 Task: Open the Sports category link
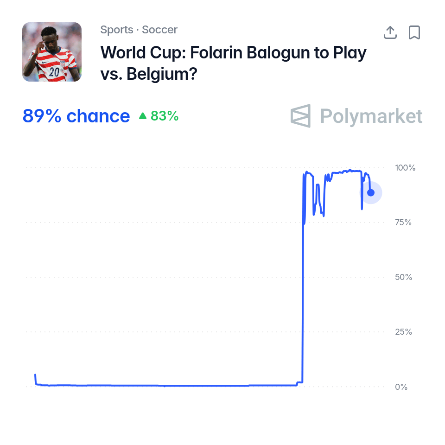117,30
